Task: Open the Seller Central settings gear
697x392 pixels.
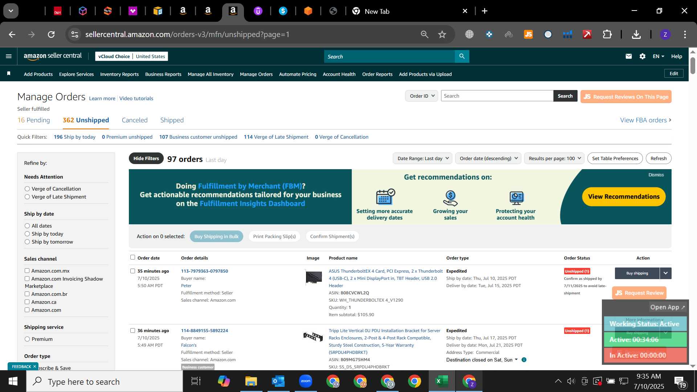Action: tap(643, 56)
